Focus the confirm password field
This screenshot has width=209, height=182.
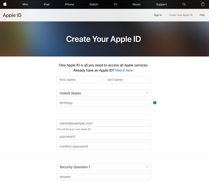pos(104,146)
